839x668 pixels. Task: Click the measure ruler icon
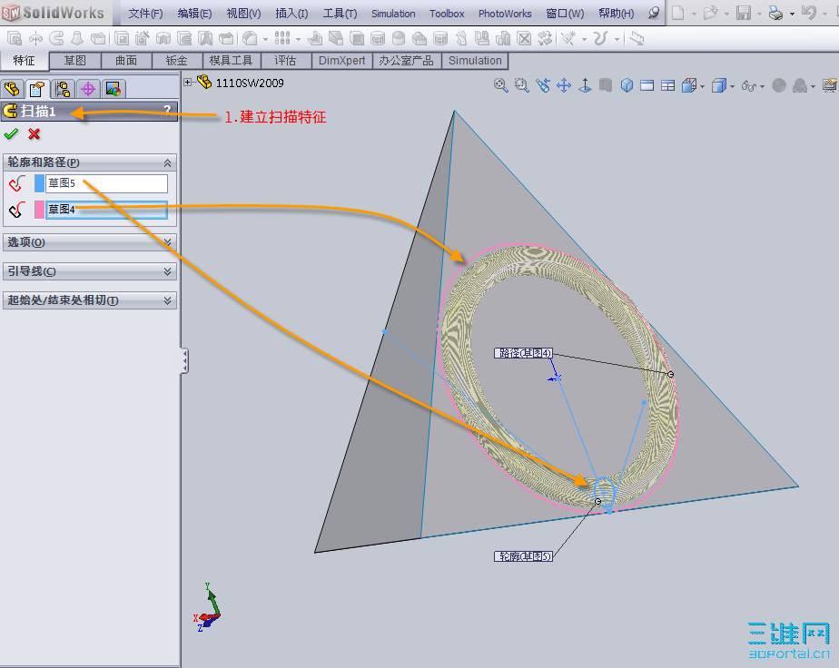click(637, 38)
